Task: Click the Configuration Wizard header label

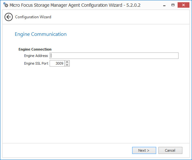Action: tap(33, 17)
